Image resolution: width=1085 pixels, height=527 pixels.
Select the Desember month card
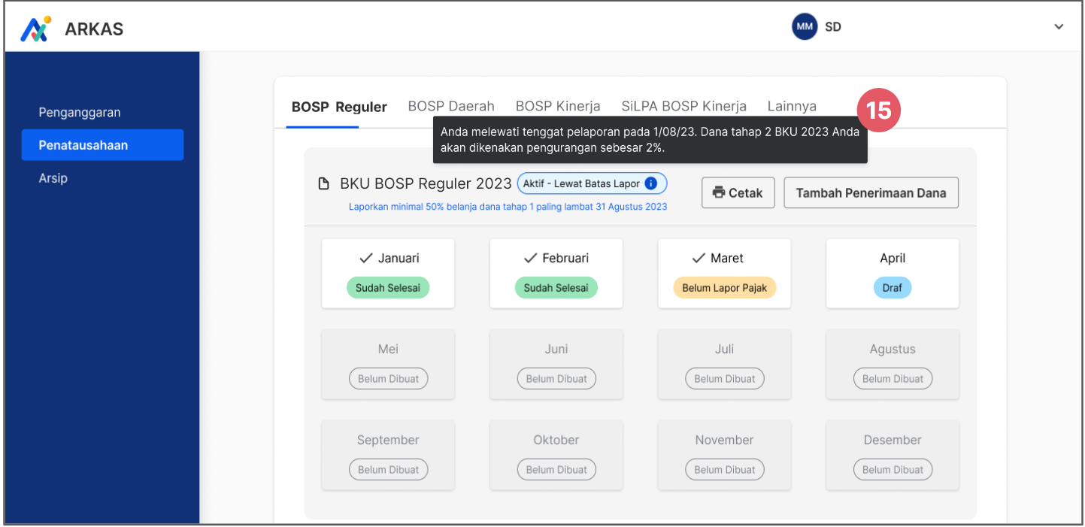pos(893,456)
